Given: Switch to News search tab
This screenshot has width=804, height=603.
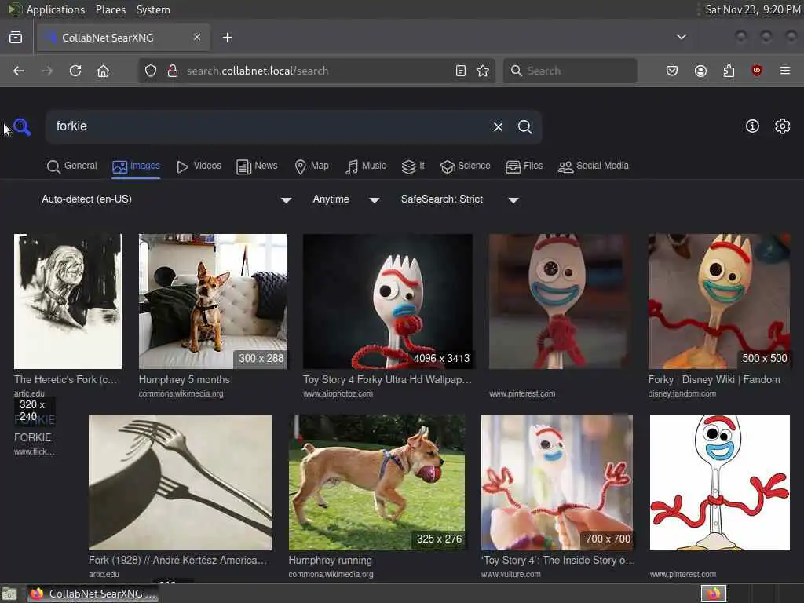Looking at the screenshot, I should click(257, 166).
